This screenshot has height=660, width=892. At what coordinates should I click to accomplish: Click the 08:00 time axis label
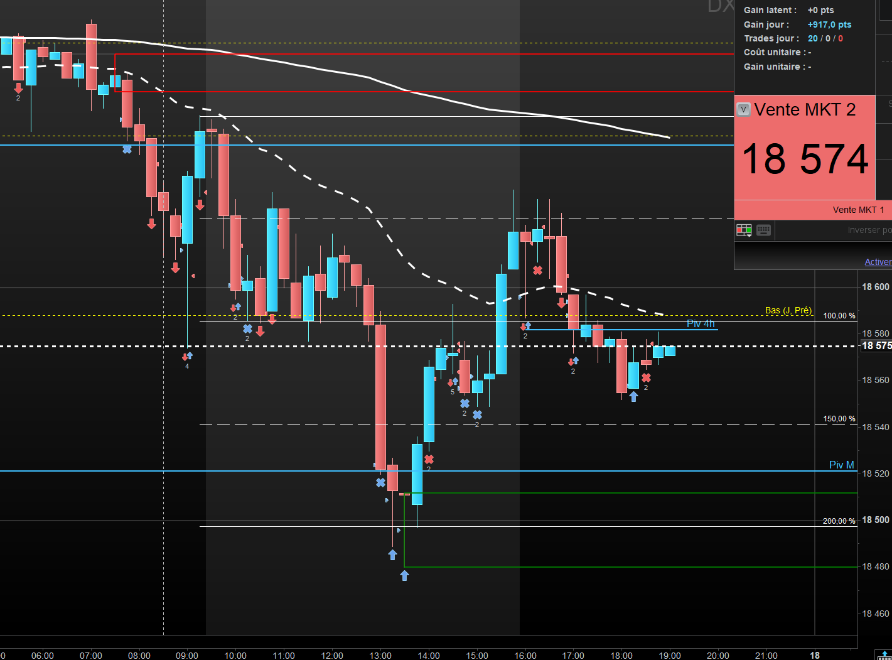click(139, 656)
